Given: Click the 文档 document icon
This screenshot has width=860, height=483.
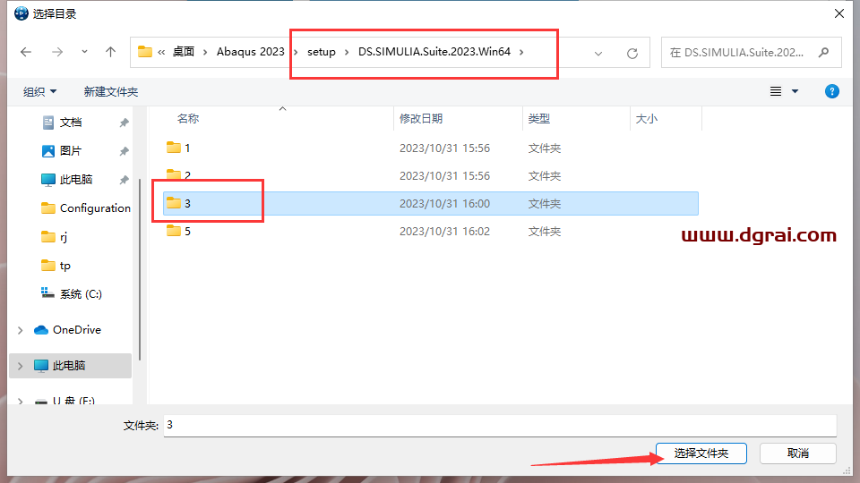Looking at the screenshot, I should click(48, 123).
